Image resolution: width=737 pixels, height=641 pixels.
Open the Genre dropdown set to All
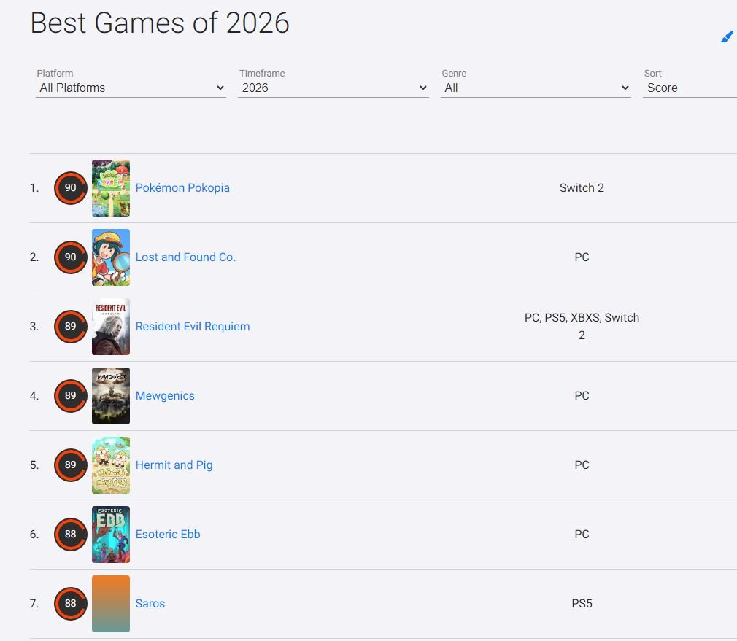(536, 88)
